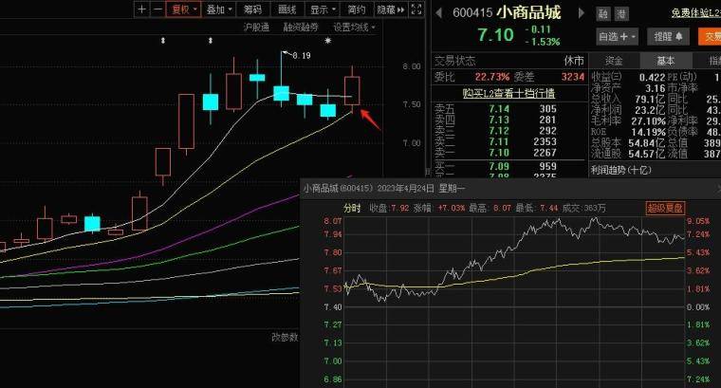The width and height of the screenshot is (721, 388).
Task: Click the 港 badge icon
Action: coord(621,14)
